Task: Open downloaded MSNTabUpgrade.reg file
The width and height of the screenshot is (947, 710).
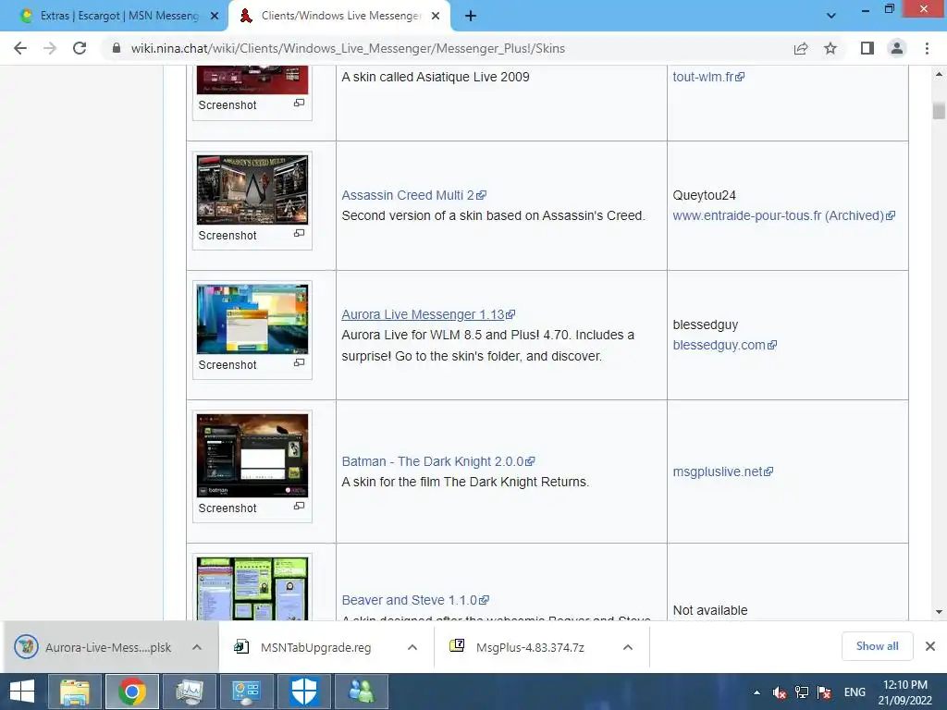Action: [x=303, y=647]
